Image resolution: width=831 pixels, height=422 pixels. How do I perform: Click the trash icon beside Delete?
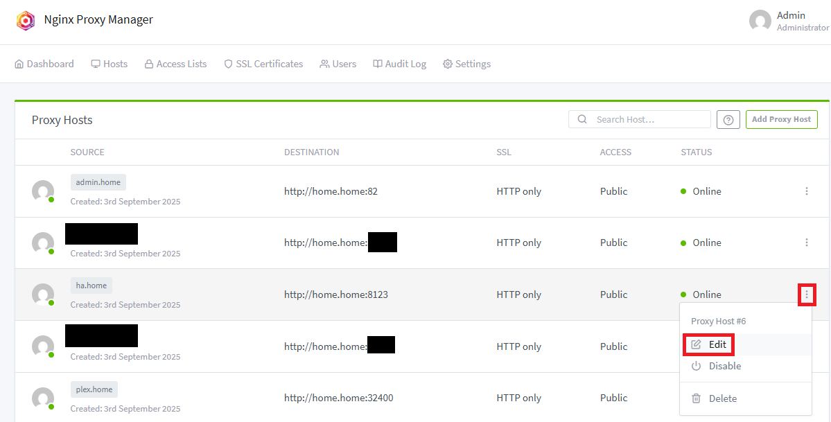tap(696, 398)
